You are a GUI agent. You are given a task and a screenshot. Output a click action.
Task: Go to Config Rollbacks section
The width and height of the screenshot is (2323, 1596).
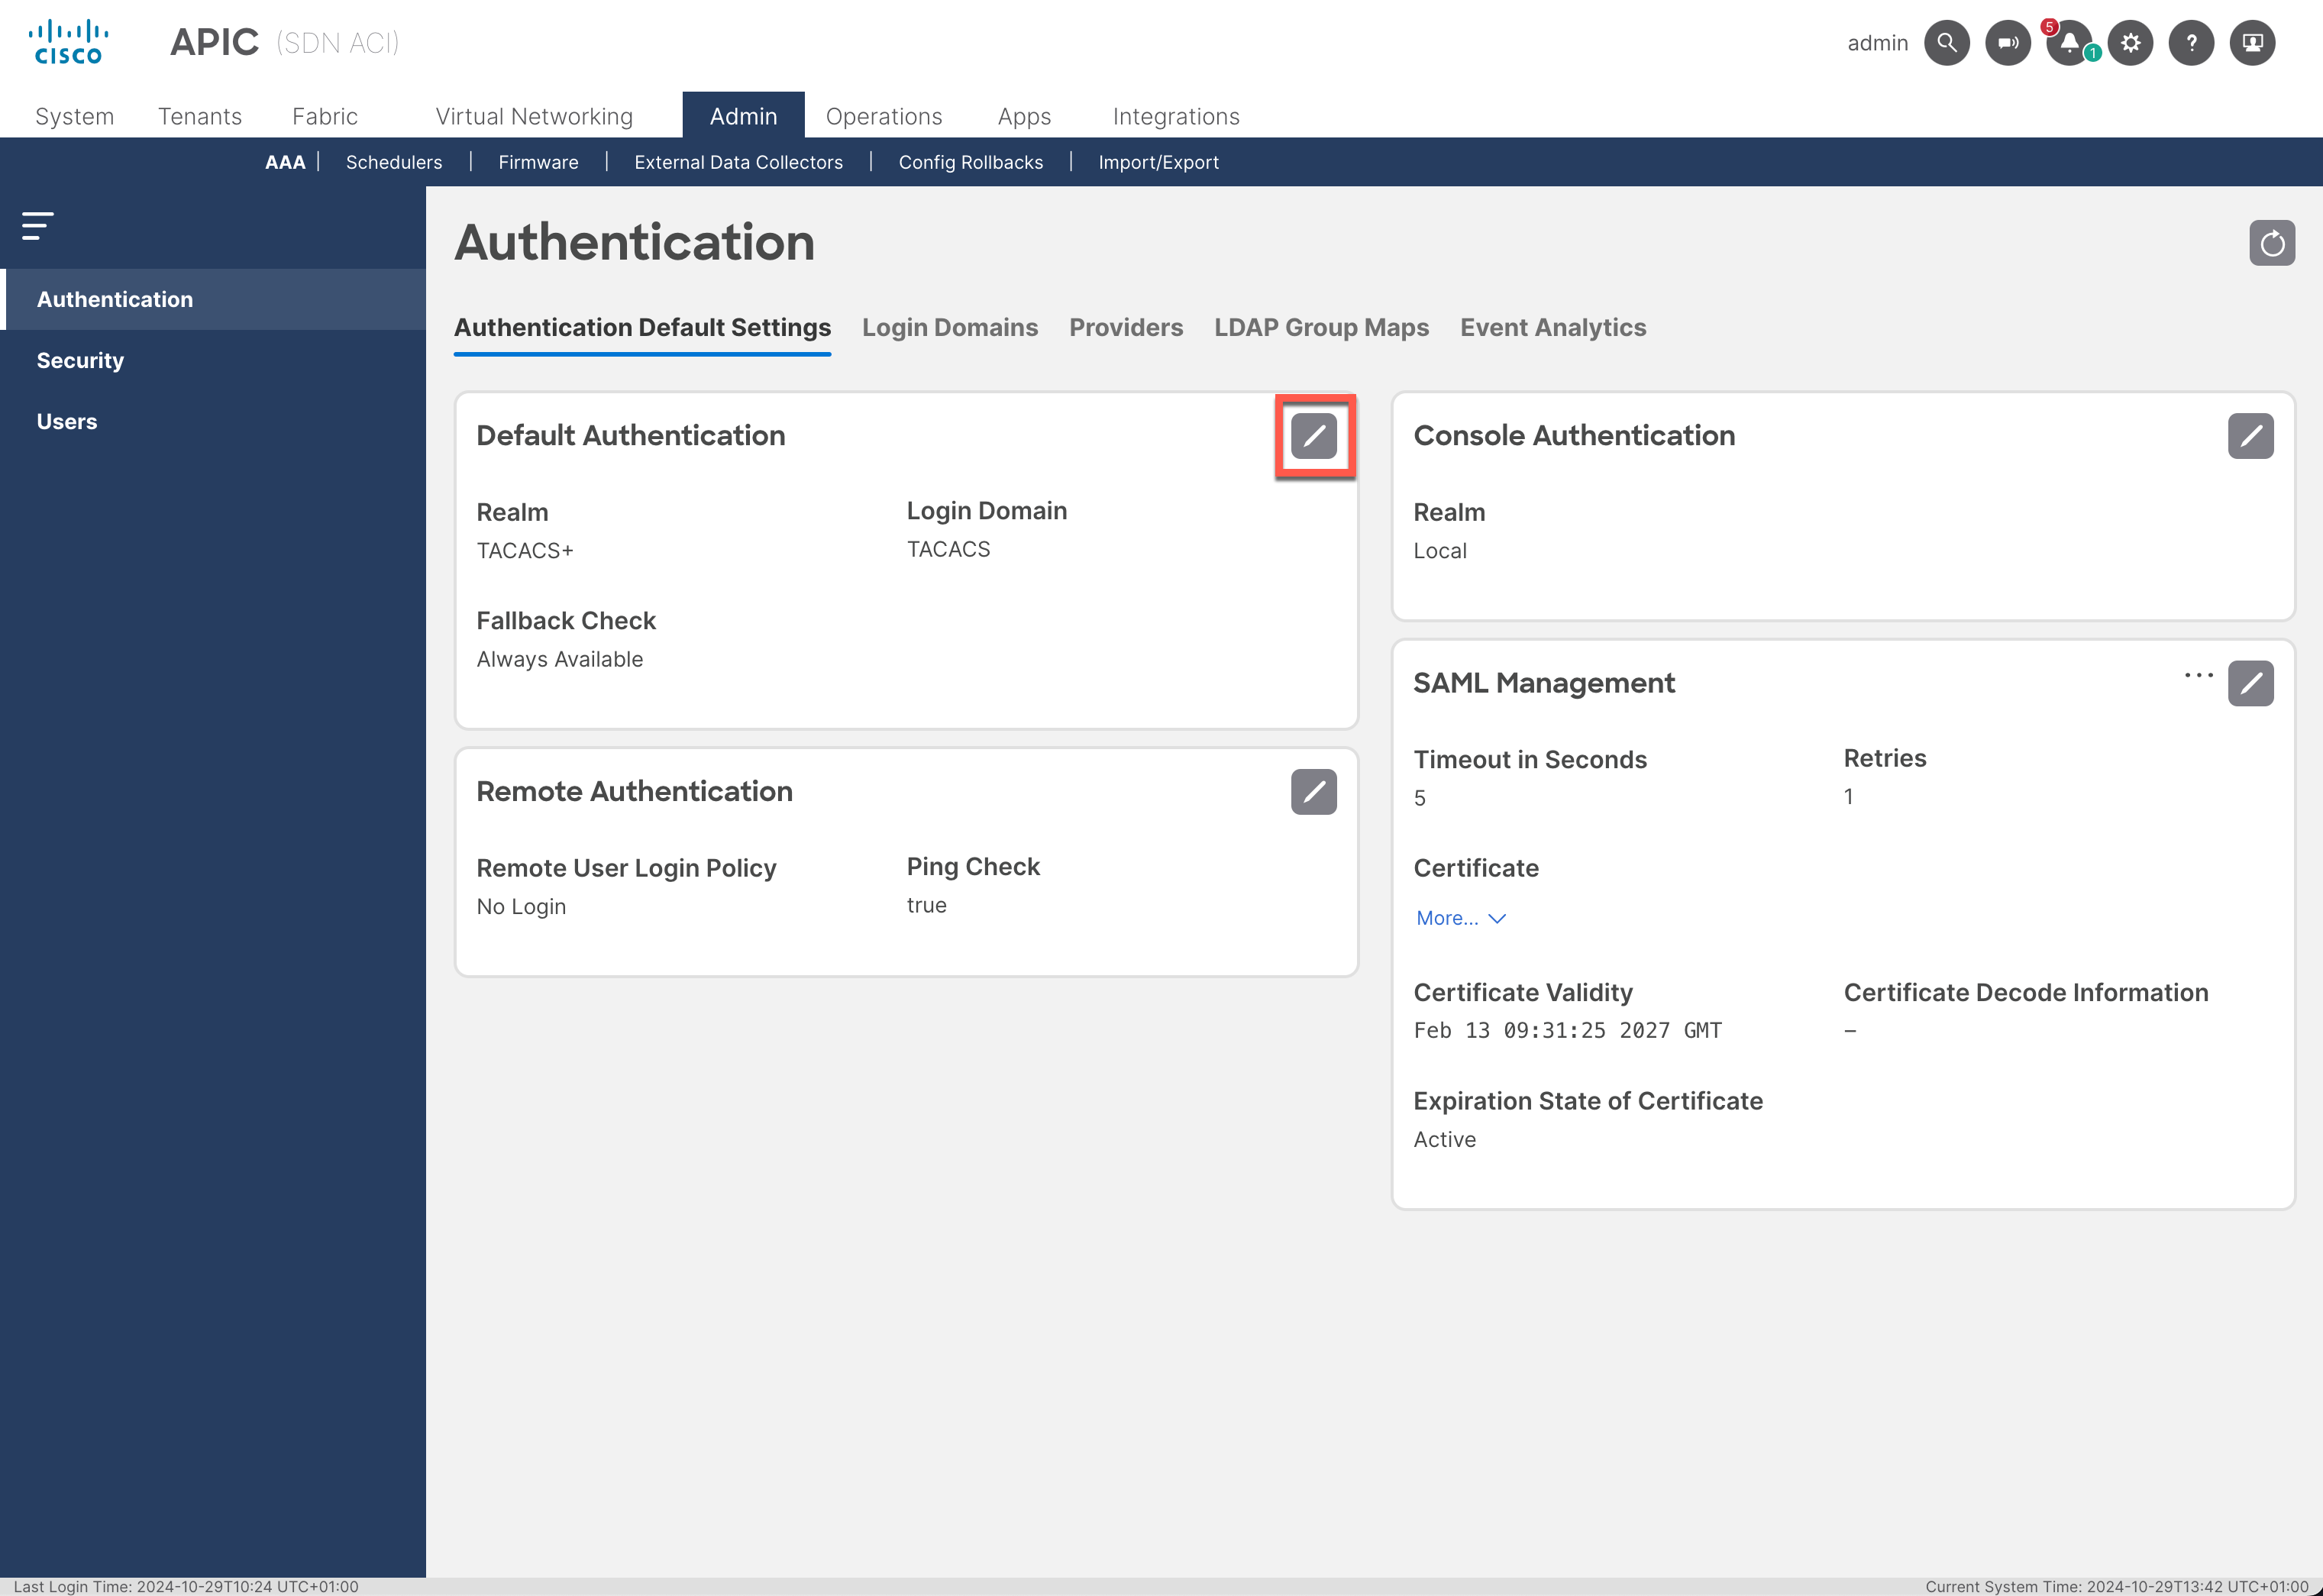970,162
